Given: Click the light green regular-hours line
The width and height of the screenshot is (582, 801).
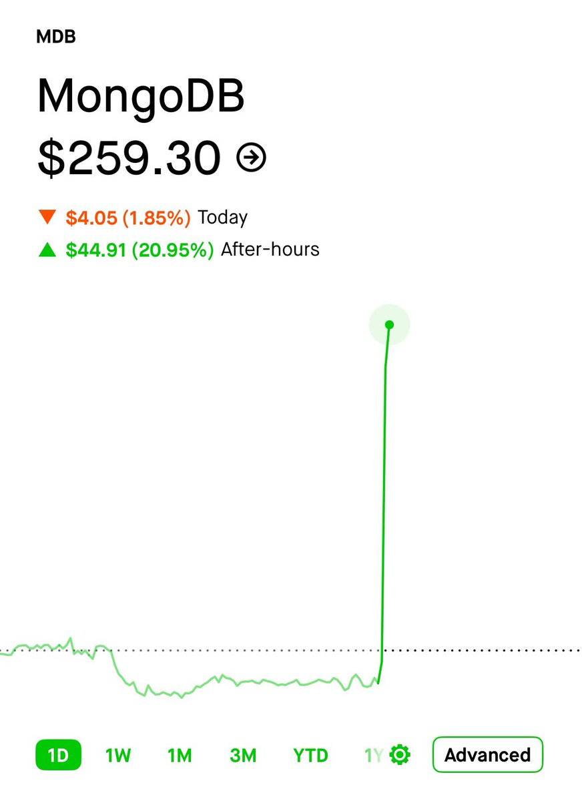Looking at the screenshot, I should click(267, 681).
